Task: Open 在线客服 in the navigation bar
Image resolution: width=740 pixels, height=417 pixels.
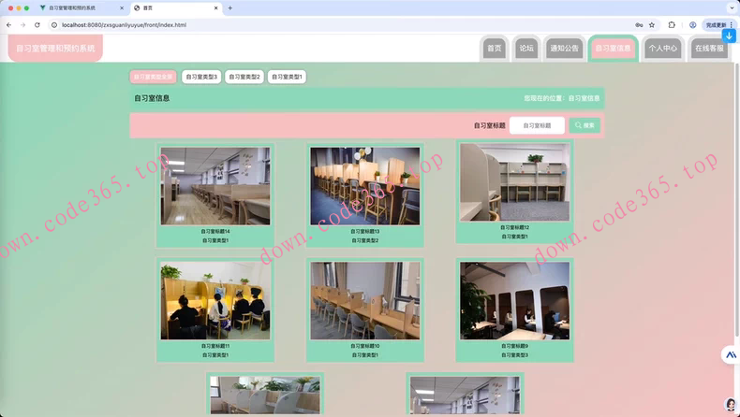Action: click(709, 48)
